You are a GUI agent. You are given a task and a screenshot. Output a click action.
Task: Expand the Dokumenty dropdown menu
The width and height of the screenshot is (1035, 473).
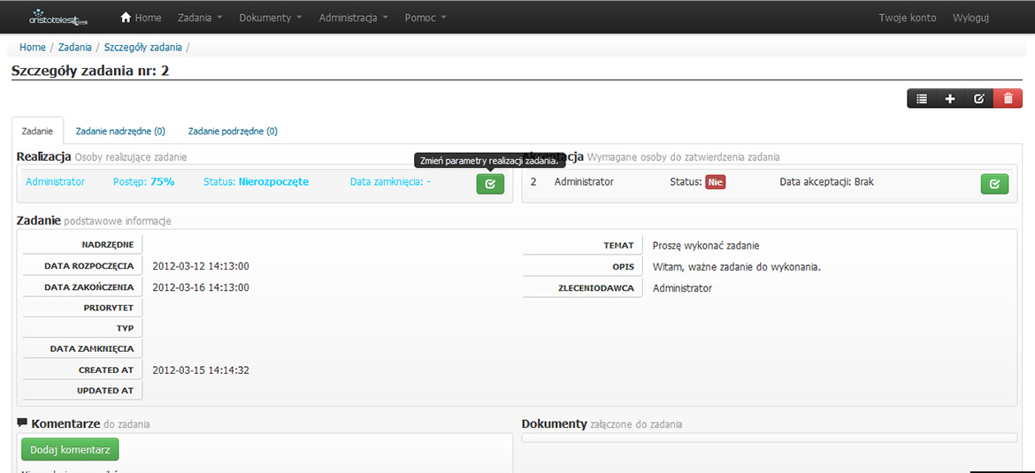pos(271,18)
